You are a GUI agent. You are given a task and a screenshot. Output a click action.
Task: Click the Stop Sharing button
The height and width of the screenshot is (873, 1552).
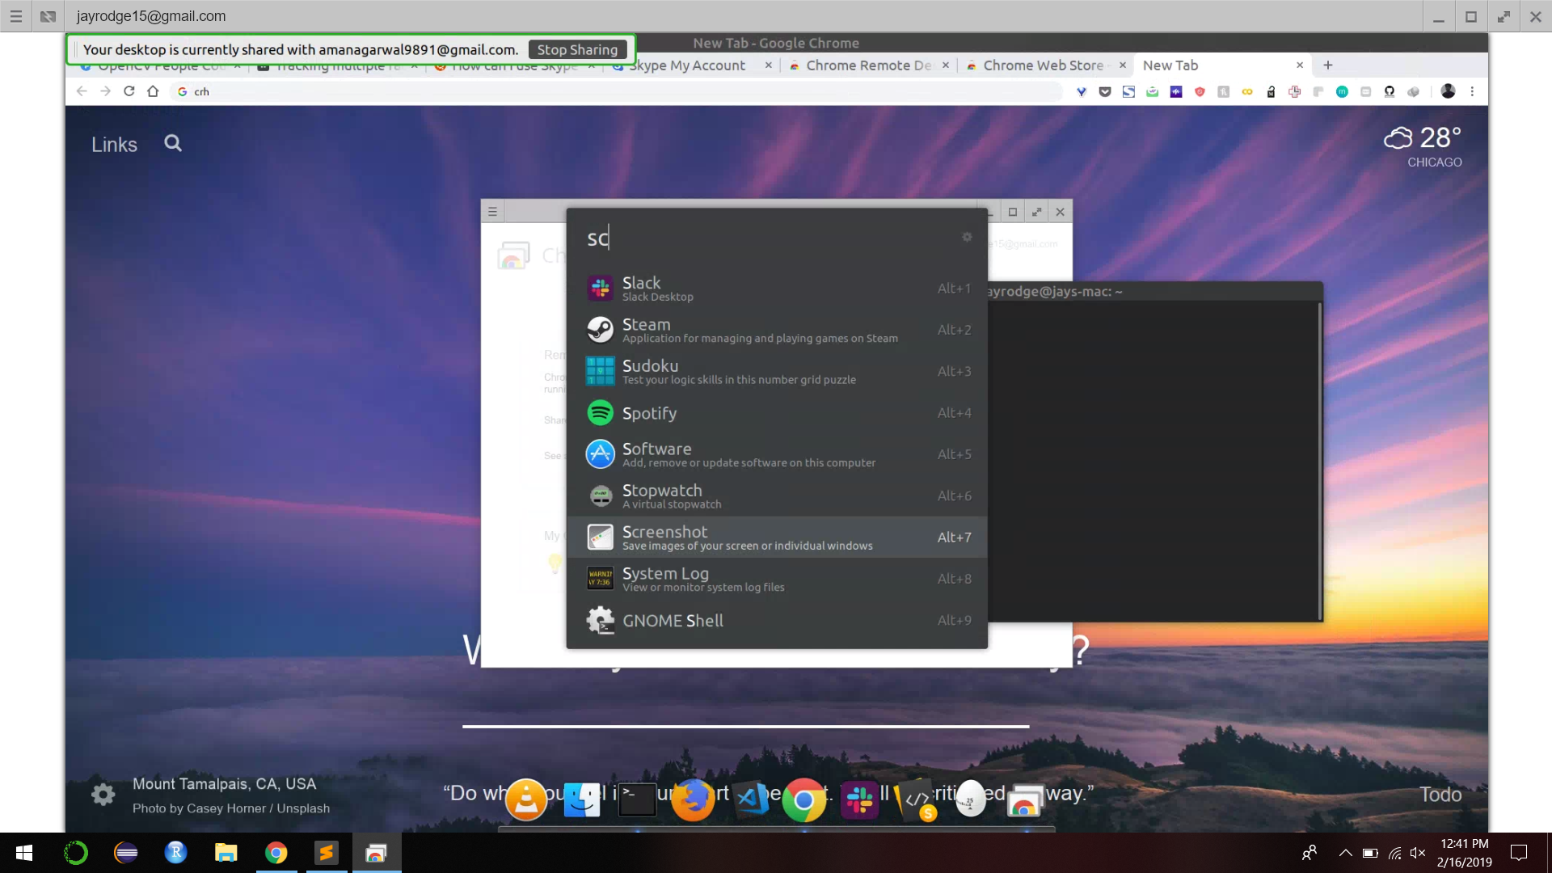577,50
